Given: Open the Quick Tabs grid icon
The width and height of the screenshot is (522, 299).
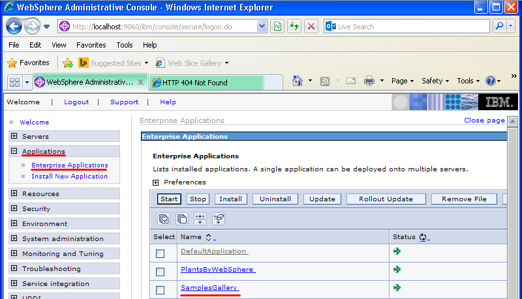Looking at the screenshot, I should pos(14,82).
